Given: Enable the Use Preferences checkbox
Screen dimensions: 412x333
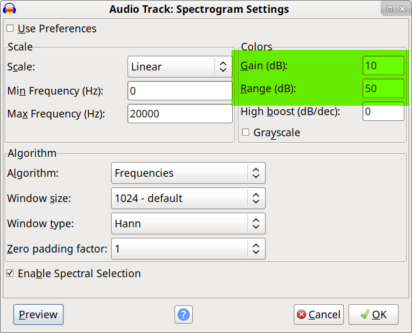Looking at the screenshot, I should point(10,28).
